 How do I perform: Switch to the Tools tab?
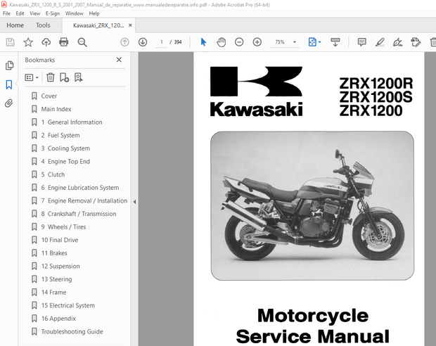(x=43, y=25)
